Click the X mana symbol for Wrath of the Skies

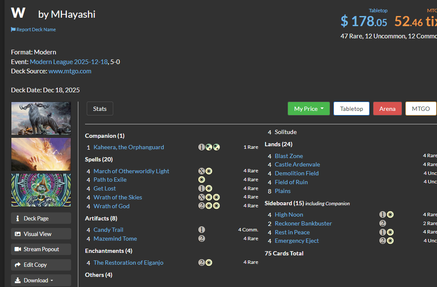click(x=202, y=197)
